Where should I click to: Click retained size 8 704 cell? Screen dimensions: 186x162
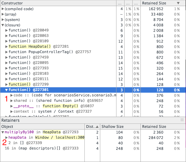click(x=158, y=20)
